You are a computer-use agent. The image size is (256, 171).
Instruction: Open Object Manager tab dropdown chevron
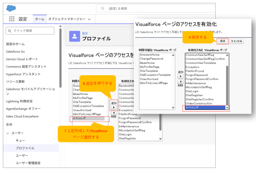pyautogui.click(x=89, y=19)
